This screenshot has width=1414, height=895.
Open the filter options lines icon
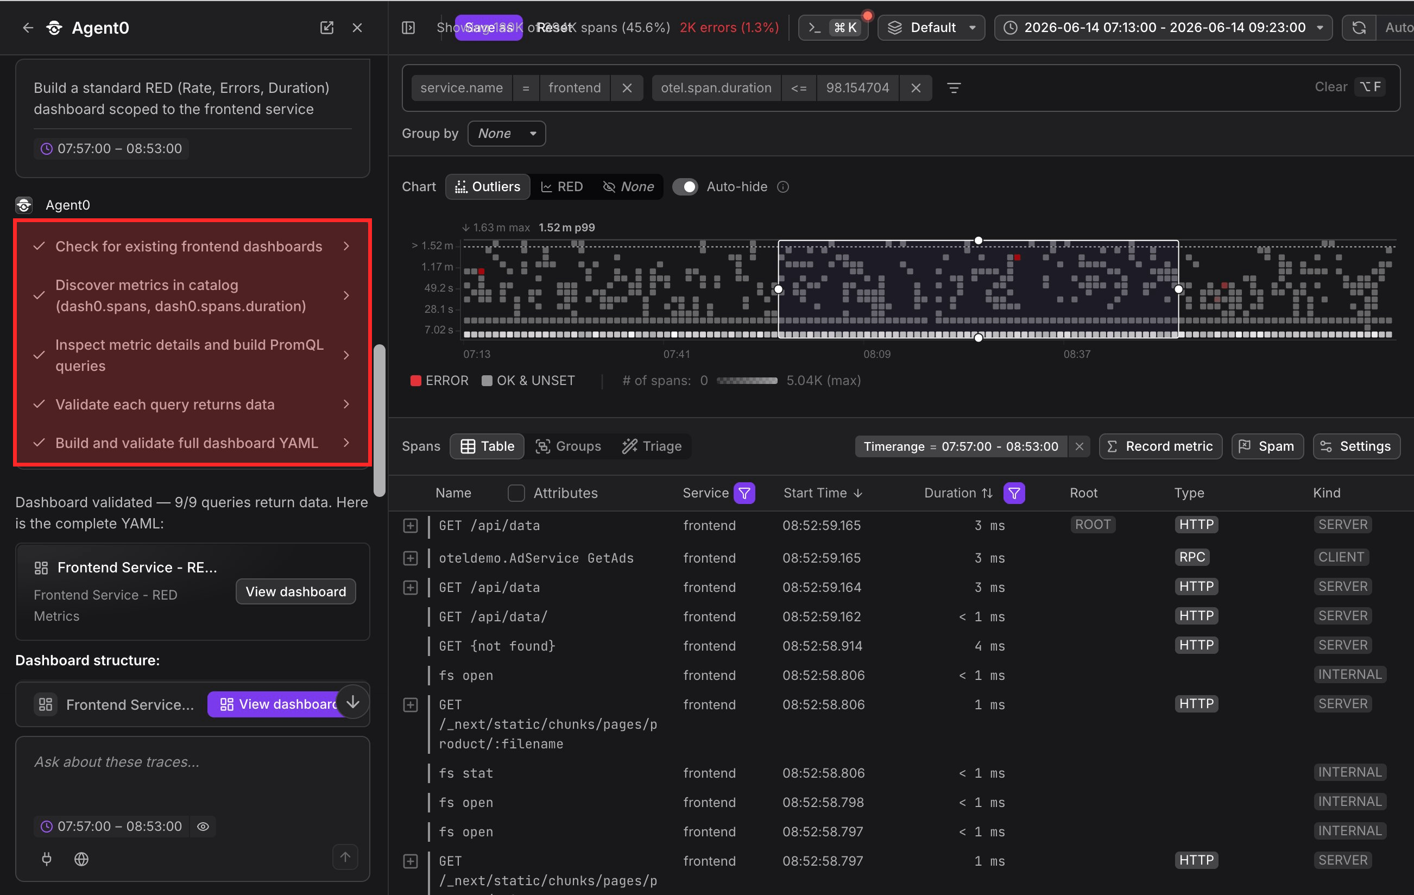pos(954,87)
